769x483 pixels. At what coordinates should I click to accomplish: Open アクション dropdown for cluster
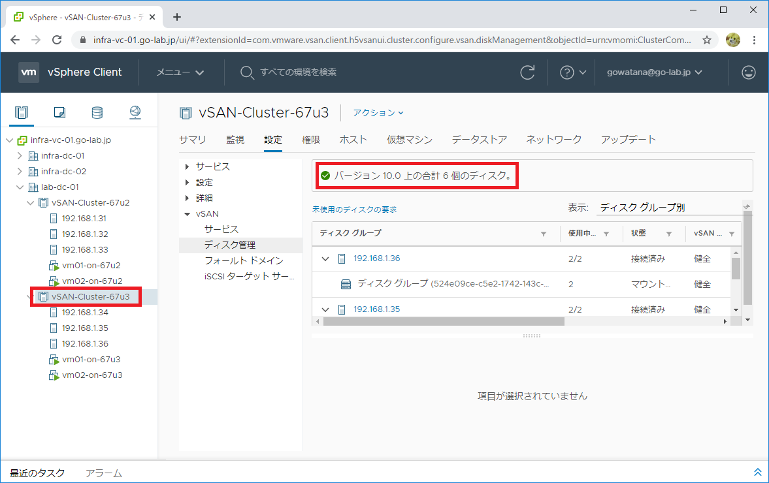378,113
